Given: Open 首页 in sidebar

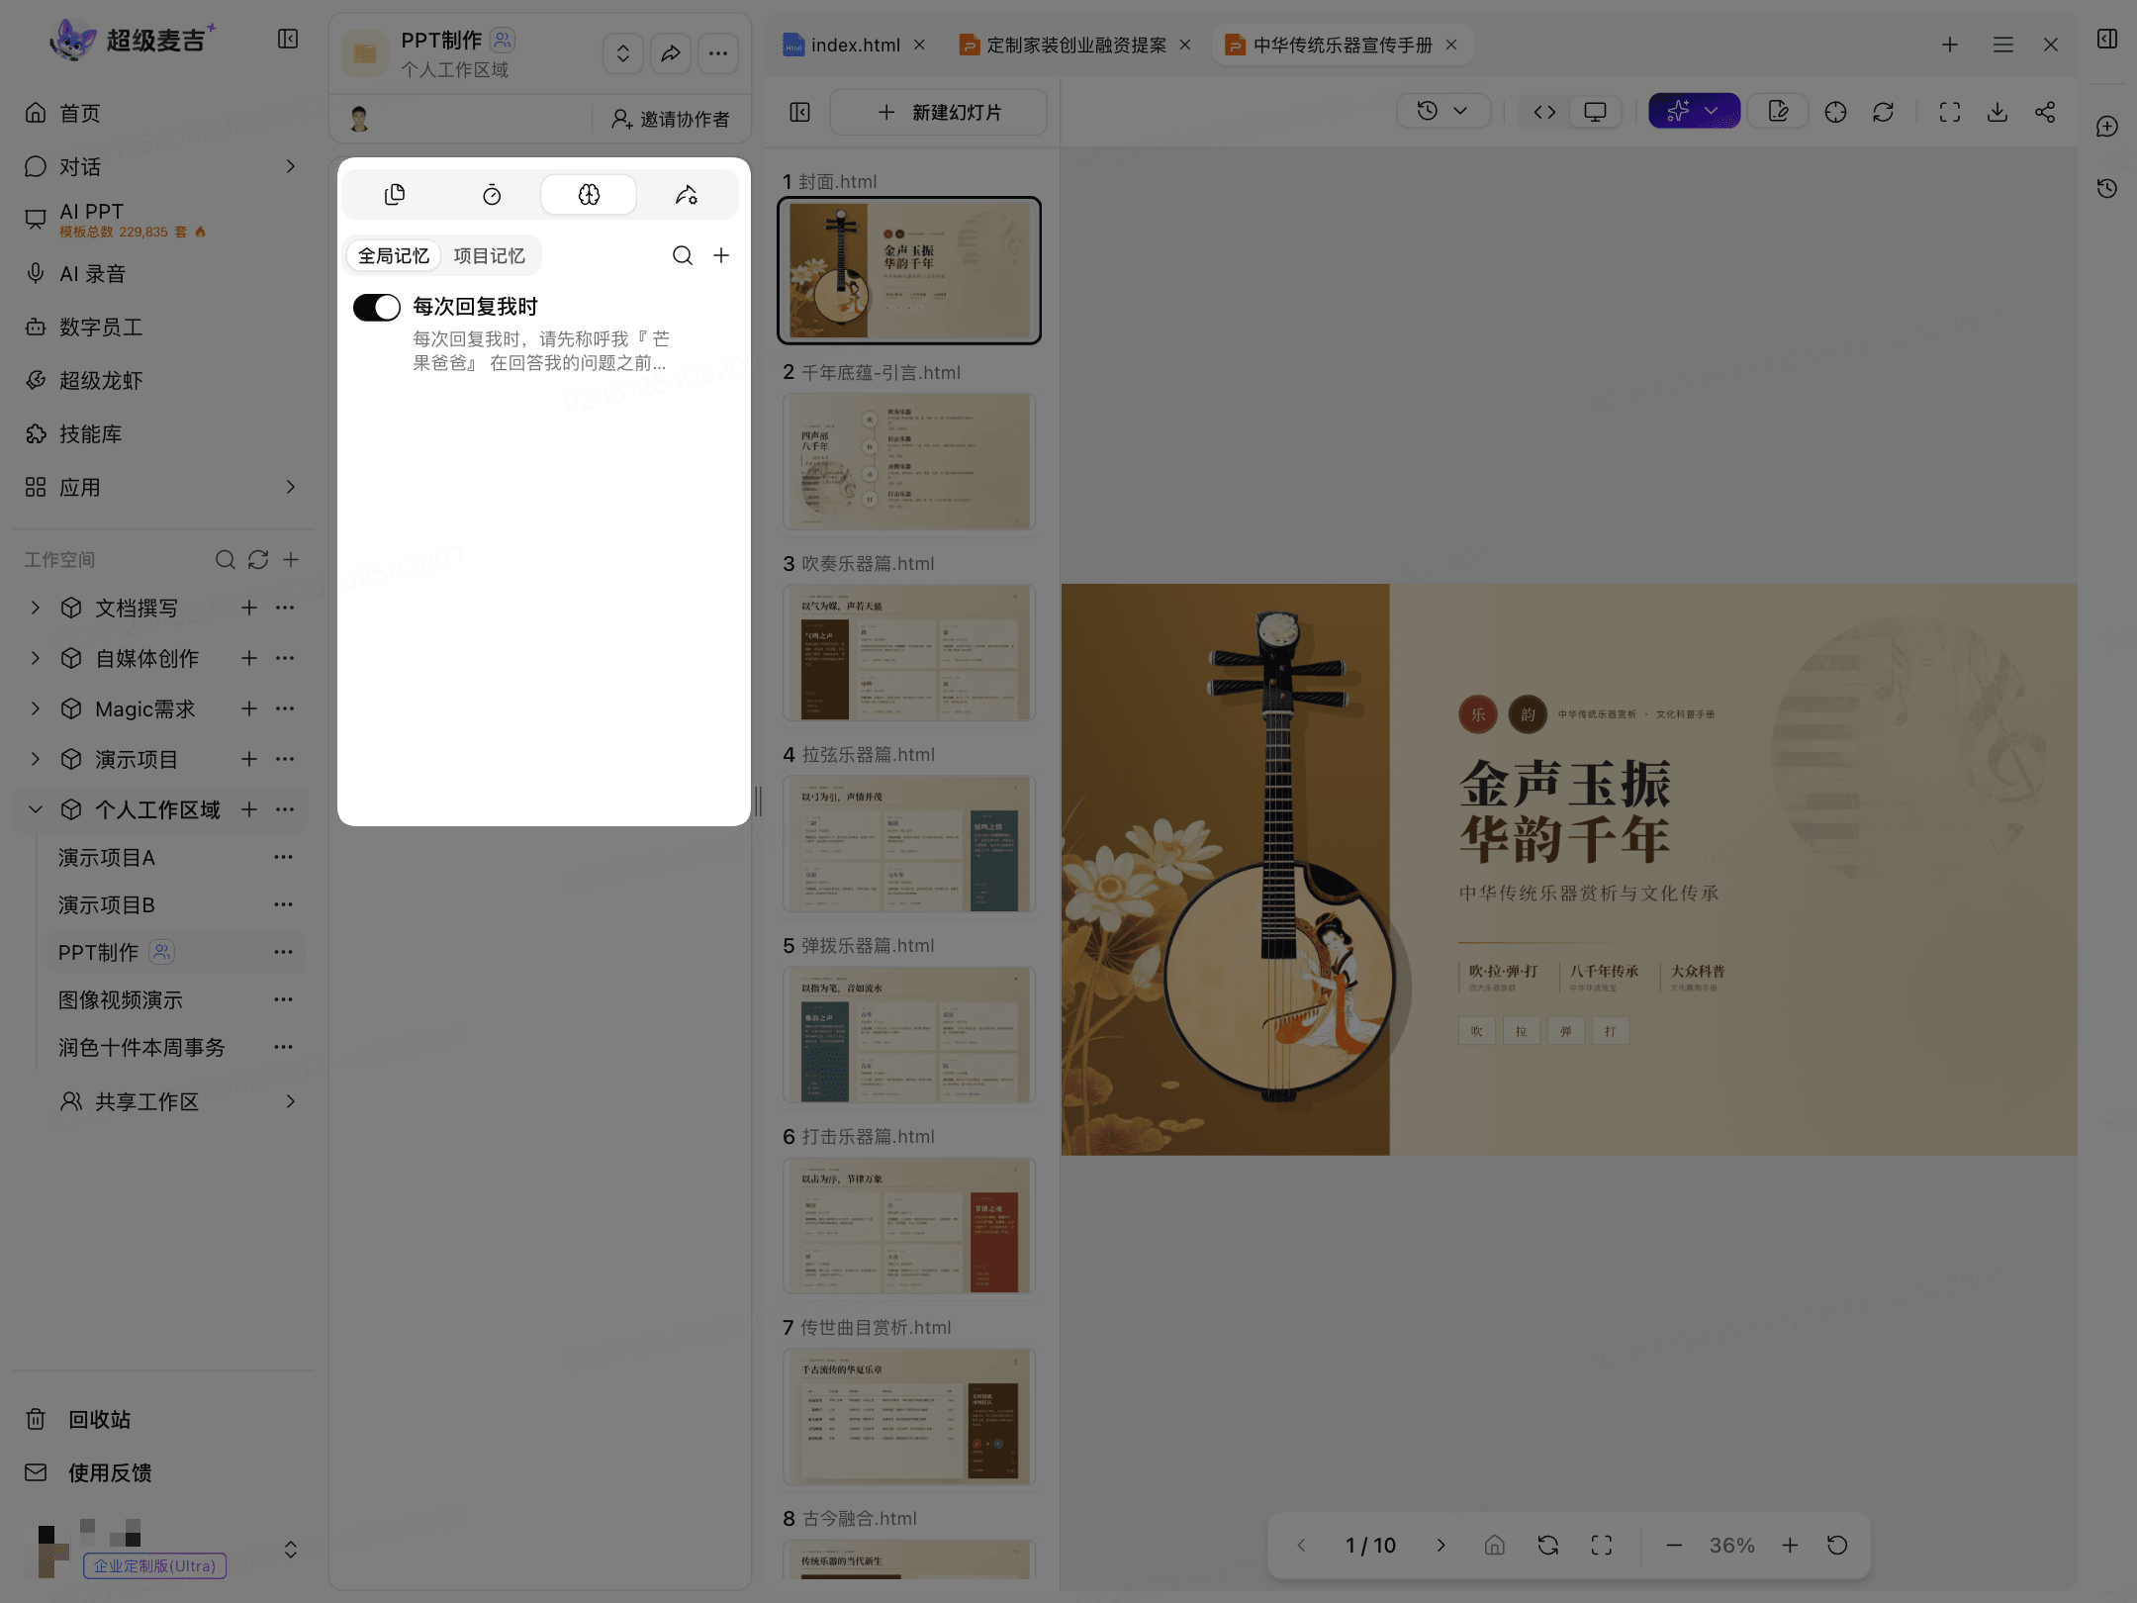Looking at the screenshot, I should pos(79,114).
